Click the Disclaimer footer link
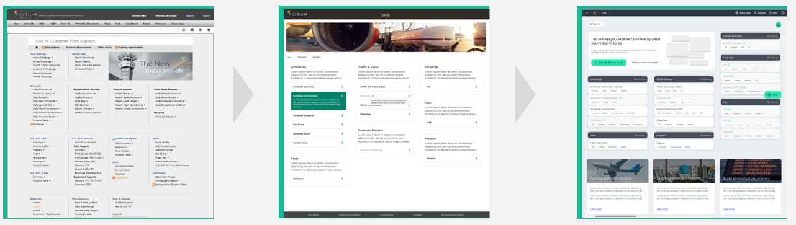 314,214
